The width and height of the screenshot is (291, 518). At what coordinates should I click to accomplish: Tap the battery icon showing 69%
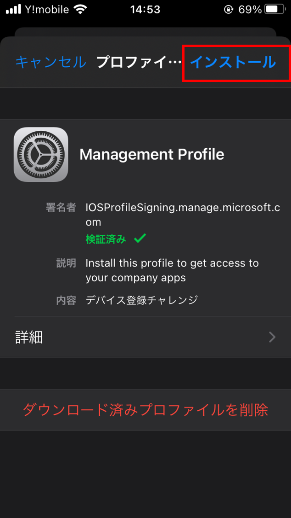pos(274,8)
